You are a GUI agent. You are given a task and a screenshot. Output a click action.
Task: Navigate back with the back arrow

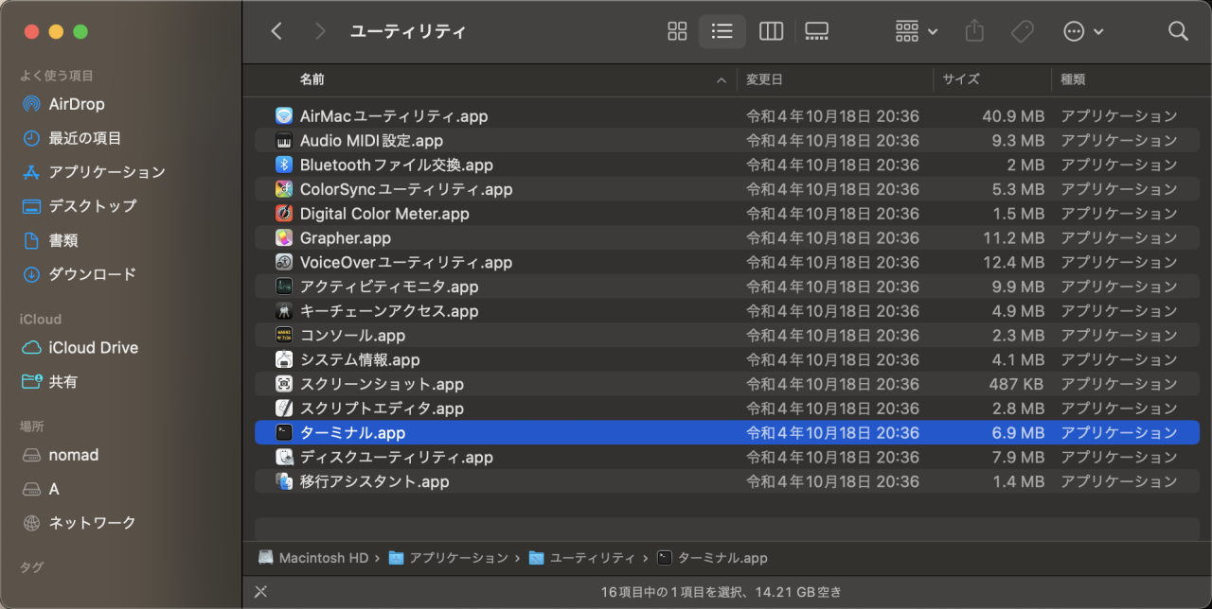point(276,31)
